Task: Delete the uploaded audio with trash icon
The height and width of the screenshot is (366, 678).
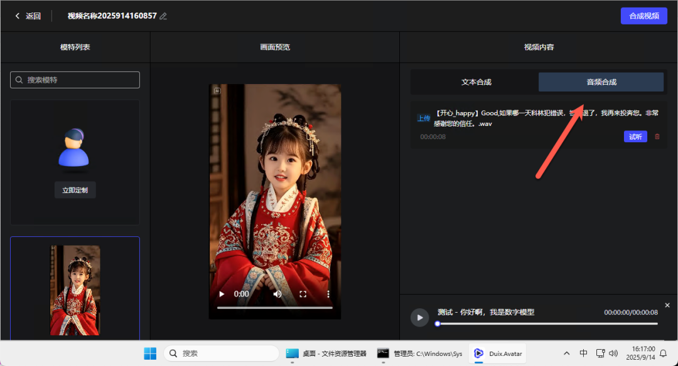Action: coord(657,137)
